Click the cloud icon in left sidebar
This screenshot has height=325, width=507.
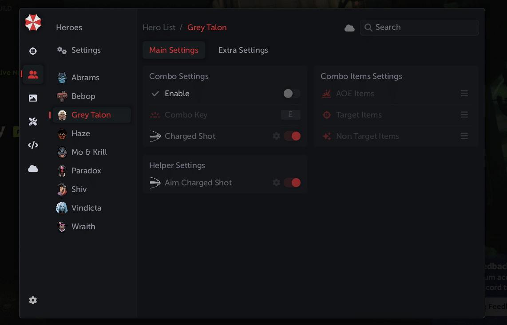click(x=33, y=168)
